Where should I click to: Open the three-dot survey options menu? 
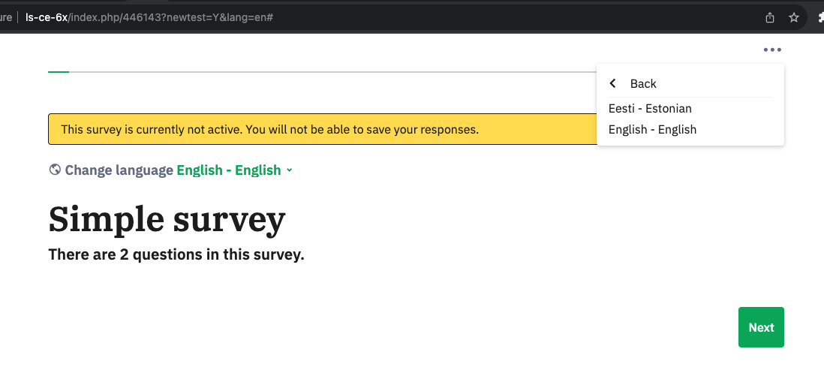(772, 50)
